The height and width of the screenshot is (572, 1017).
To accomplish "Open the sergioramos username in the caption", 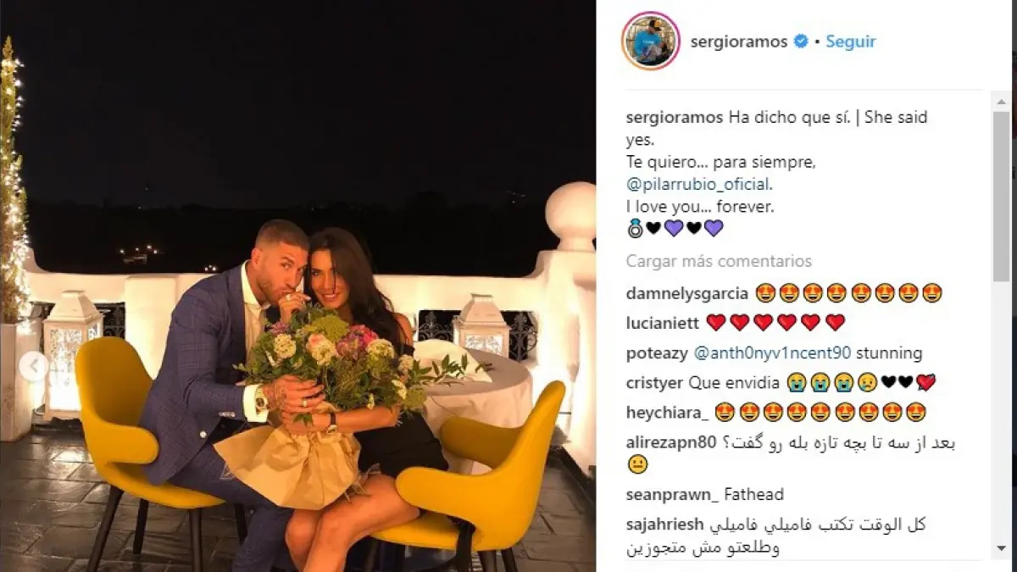I will coord(675,117).
